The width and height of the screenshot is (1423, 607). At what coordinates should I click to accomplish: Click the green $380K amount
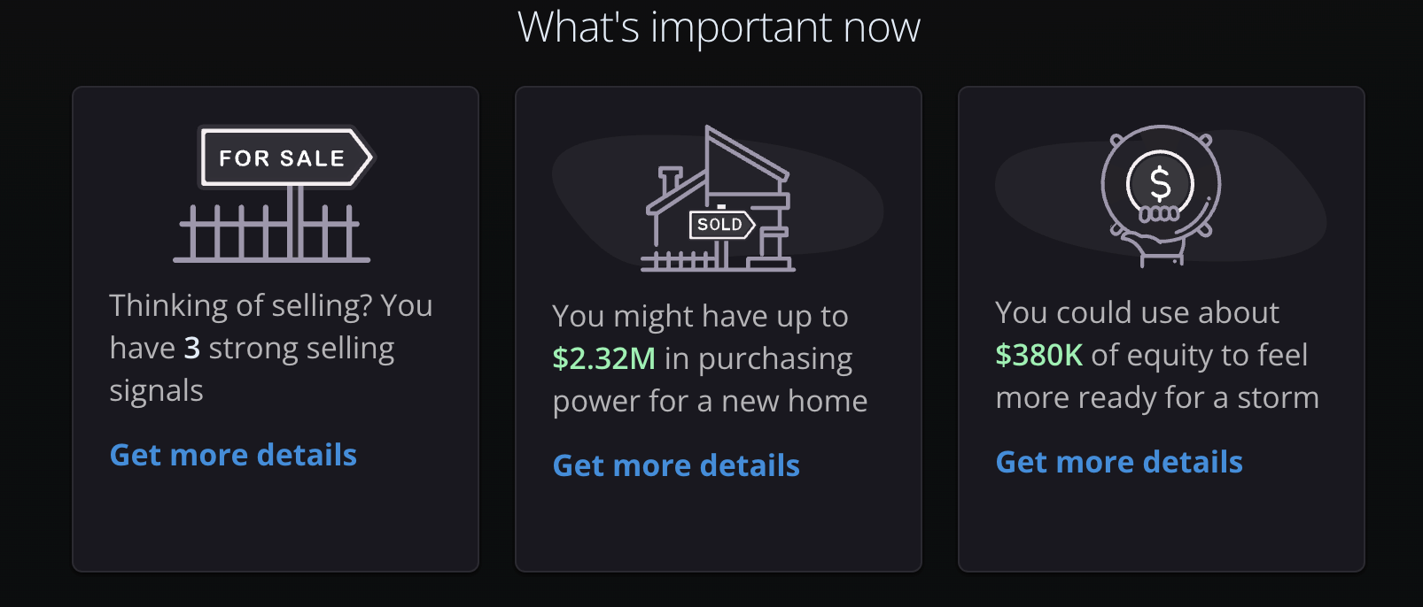(x=1038, y=355)
